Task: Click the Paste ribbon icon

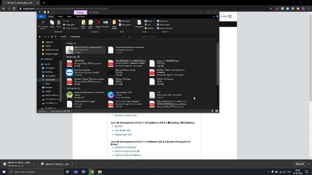Action: [58, 24]
